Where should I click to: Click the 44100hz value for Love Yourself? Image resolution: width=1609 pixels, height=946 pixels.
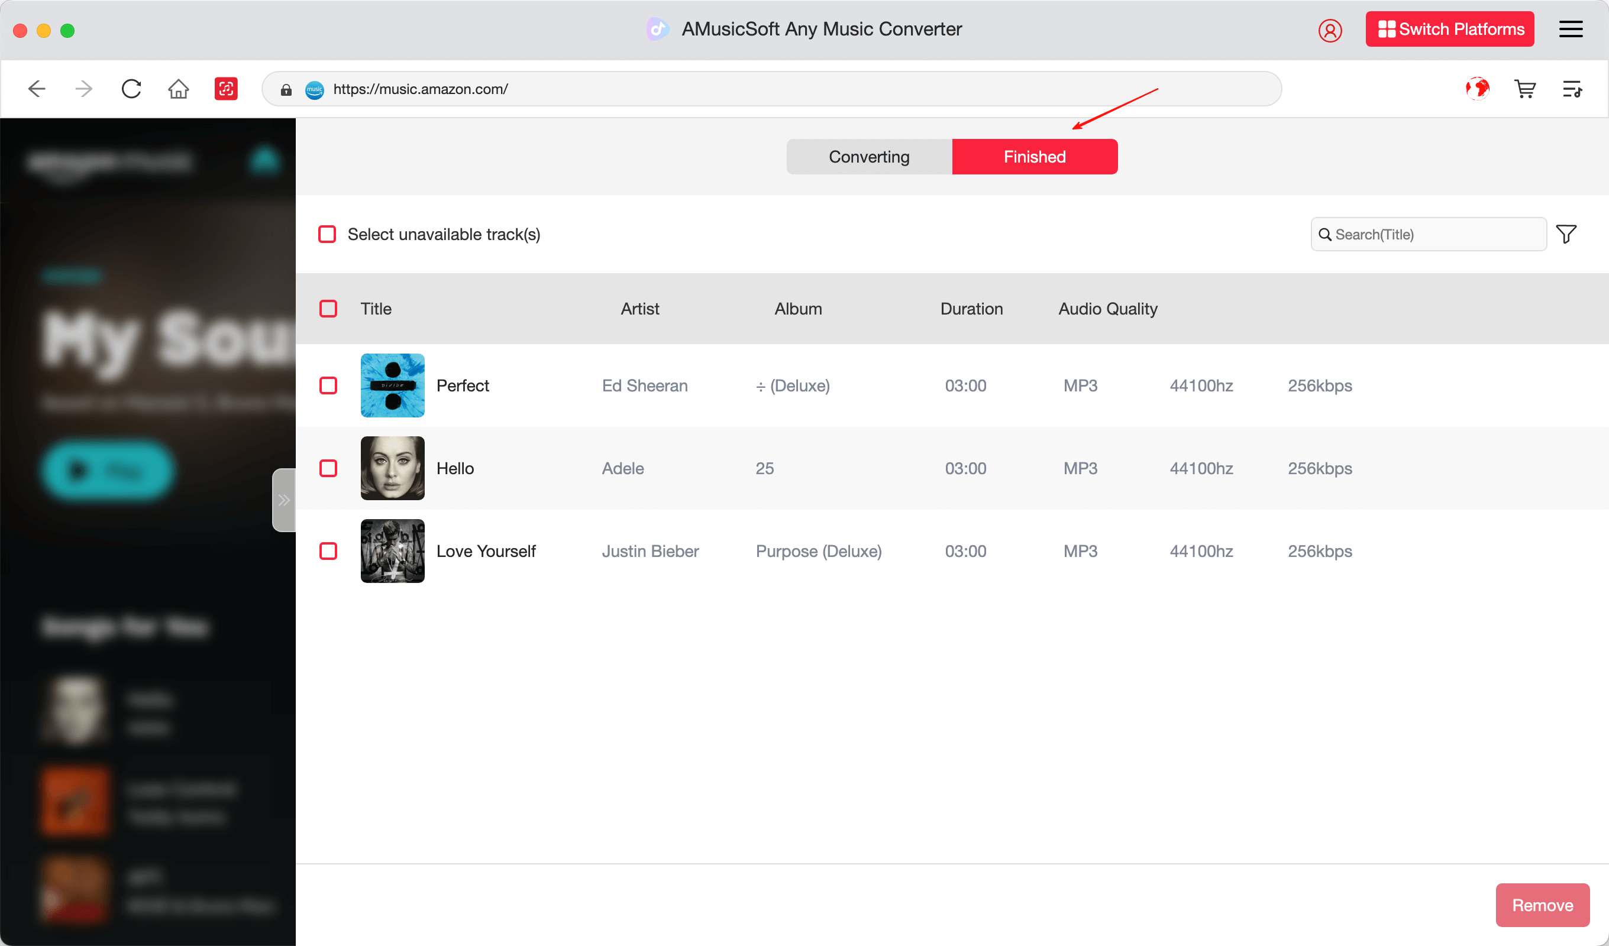pyautogui.click(x=1201, y=551)
